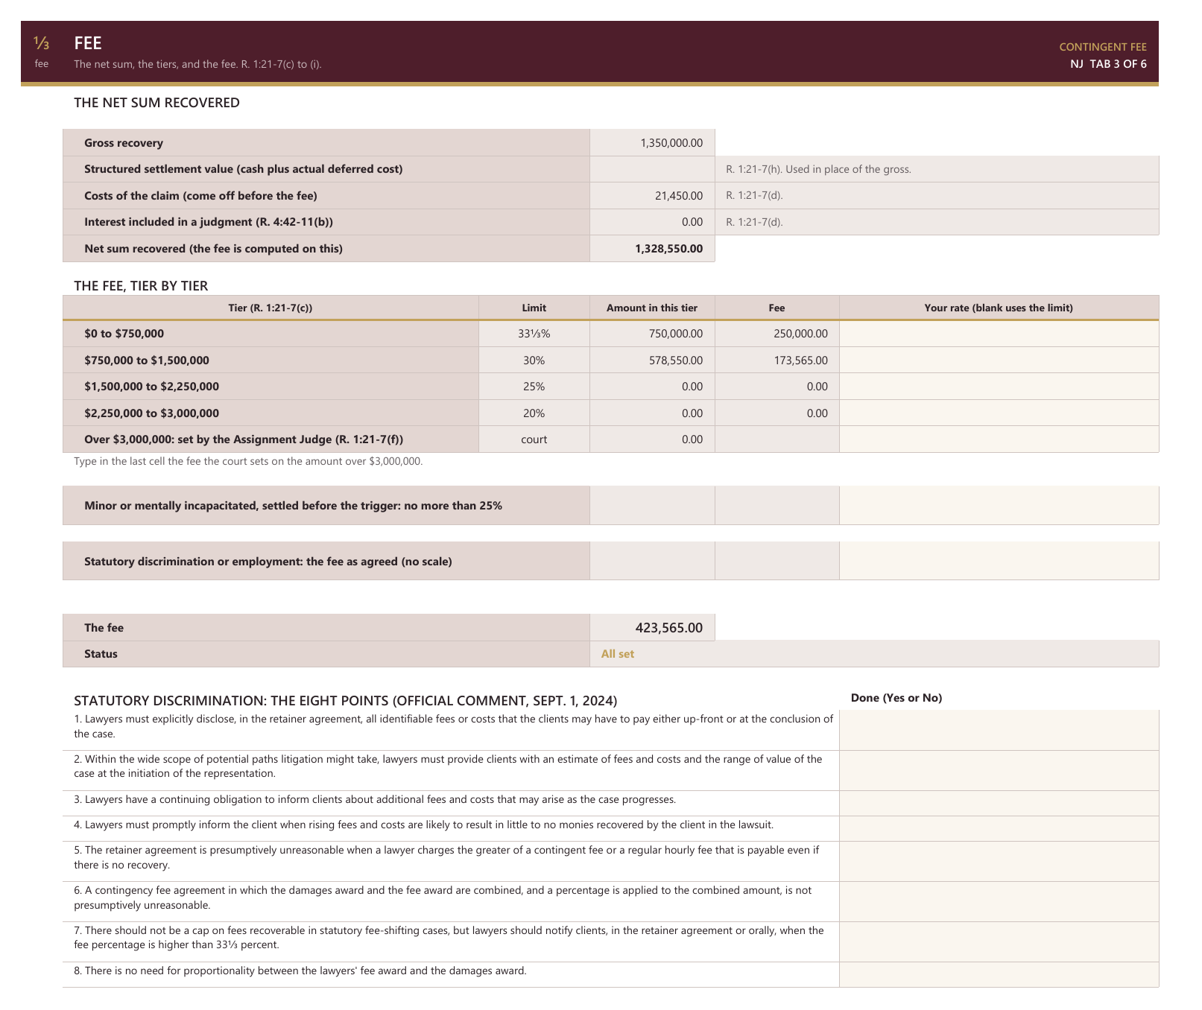Click the R. 1:21-7(h) note text
The height and width of the screenshot is (1010, 1202).
(818, 169)
